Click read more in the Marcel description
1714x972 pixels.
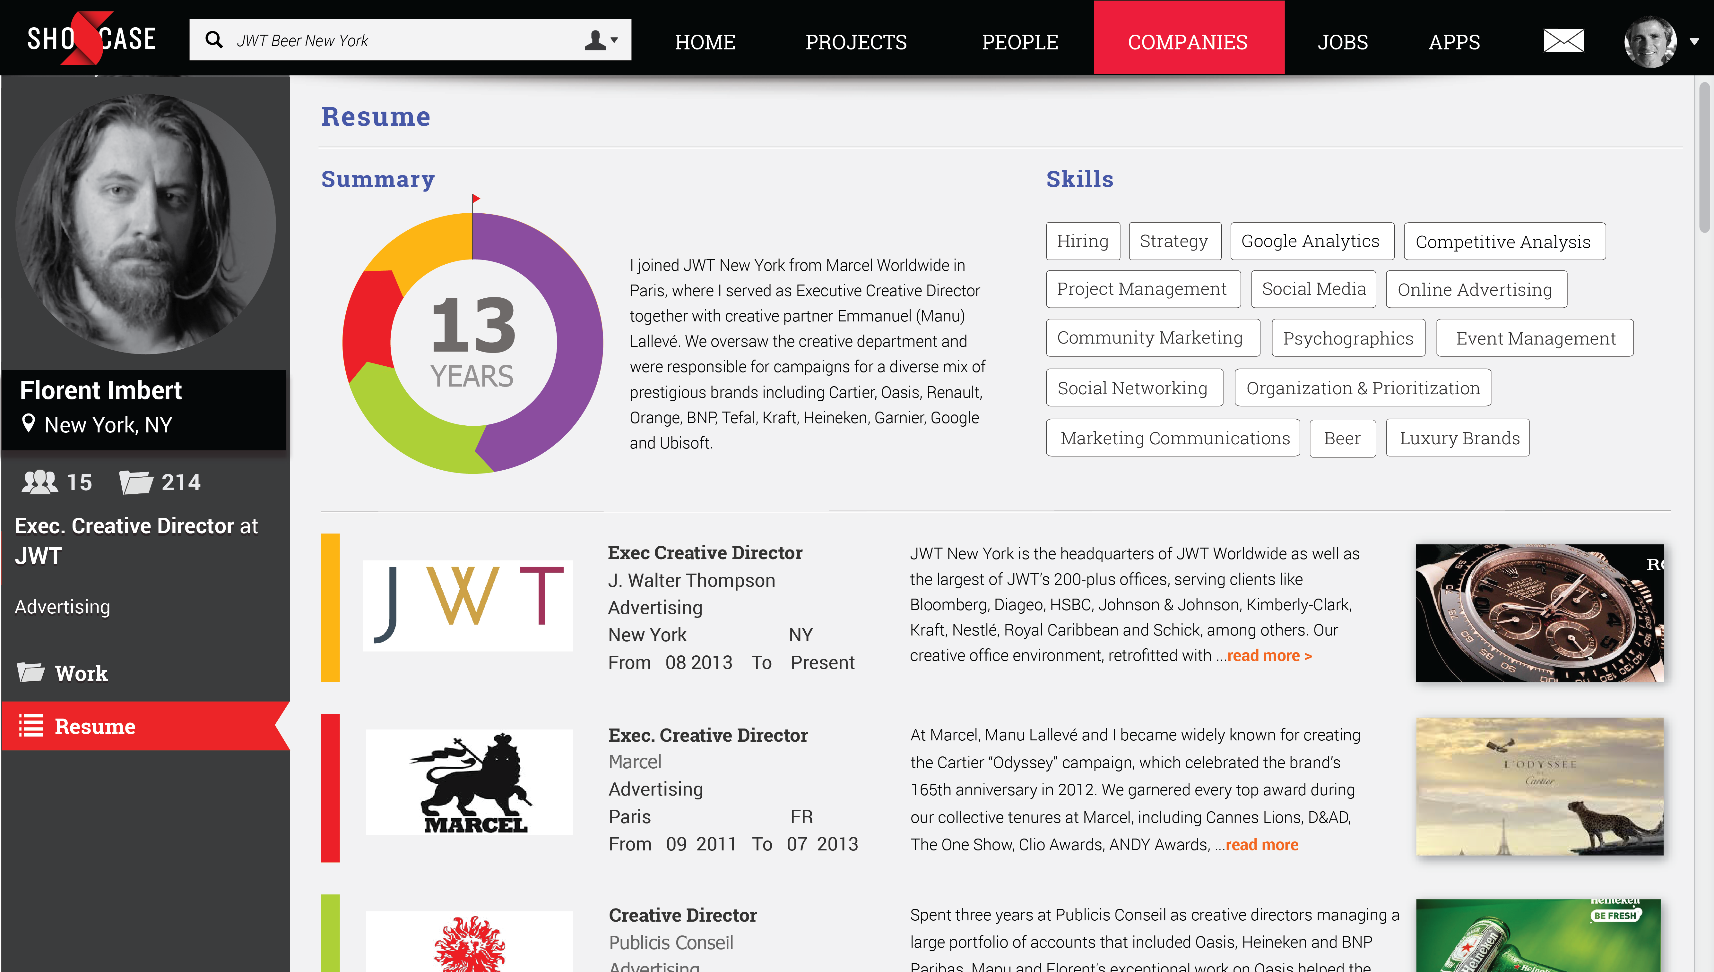click(1262, 845)
